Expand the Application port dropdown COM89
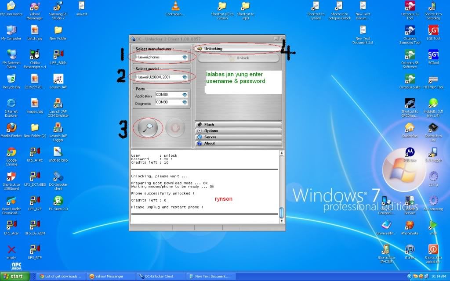Viewport: 450px width, 281px height. [171, 95]
